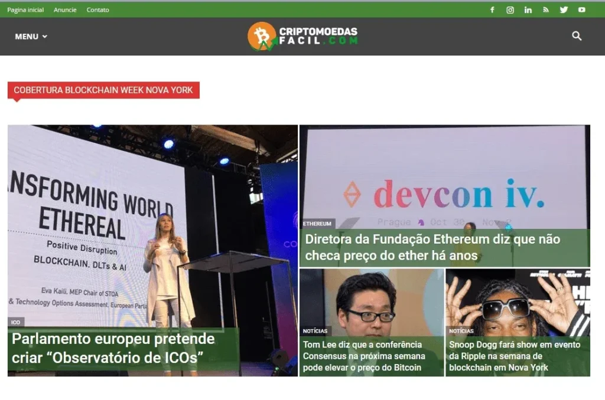
Task: Go to Pagina inicial
Action: click(x=25, y=10)
